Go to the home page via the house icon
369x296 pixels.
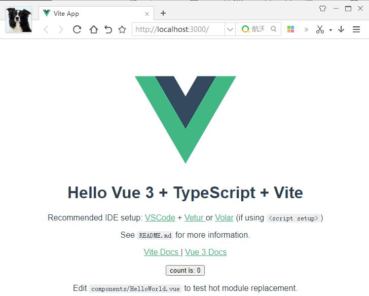pyautogui.click(x=93, y=29)
